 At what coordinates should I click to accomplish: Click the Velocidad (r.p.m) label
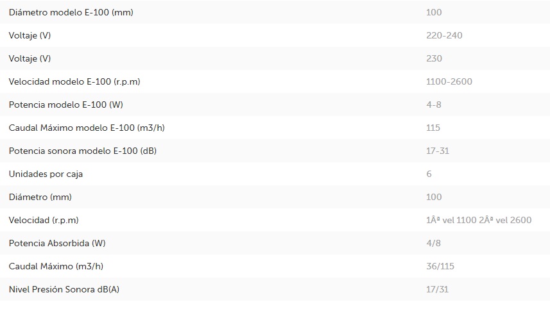[44, 220]
